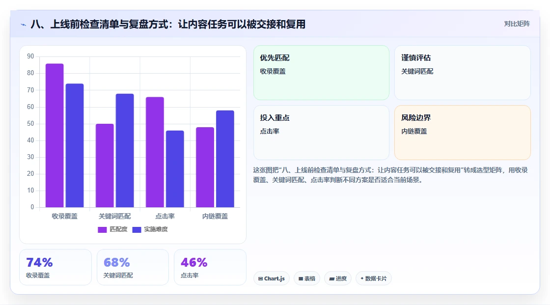Click the 对比矩阵 label in header

pos(517,24)
